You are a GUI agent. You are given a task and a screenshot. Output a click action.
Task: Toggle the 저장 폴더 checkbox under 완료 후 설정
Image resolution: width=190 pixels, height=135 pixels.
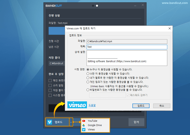[x=50, y=90]
